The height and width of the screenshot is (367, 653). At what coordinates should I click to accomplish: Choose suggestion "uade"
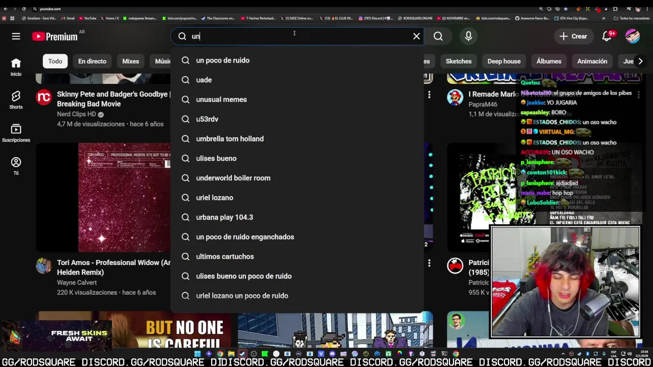coord(297,80)
